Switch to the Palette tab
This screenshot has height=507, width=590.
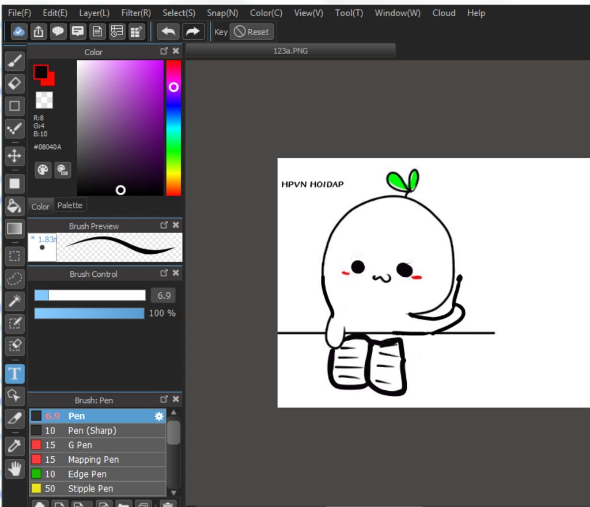[x=70, y=205]
